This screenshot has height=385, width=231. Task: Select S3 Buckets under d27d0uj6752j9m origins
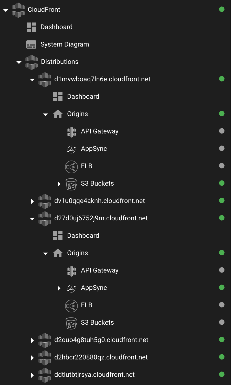point(97,322)
